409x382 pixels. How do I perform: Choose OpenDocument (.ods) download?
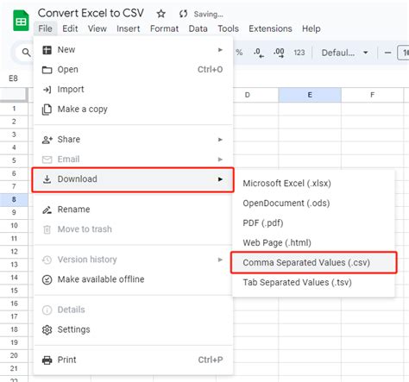click(x=313, y=204)
